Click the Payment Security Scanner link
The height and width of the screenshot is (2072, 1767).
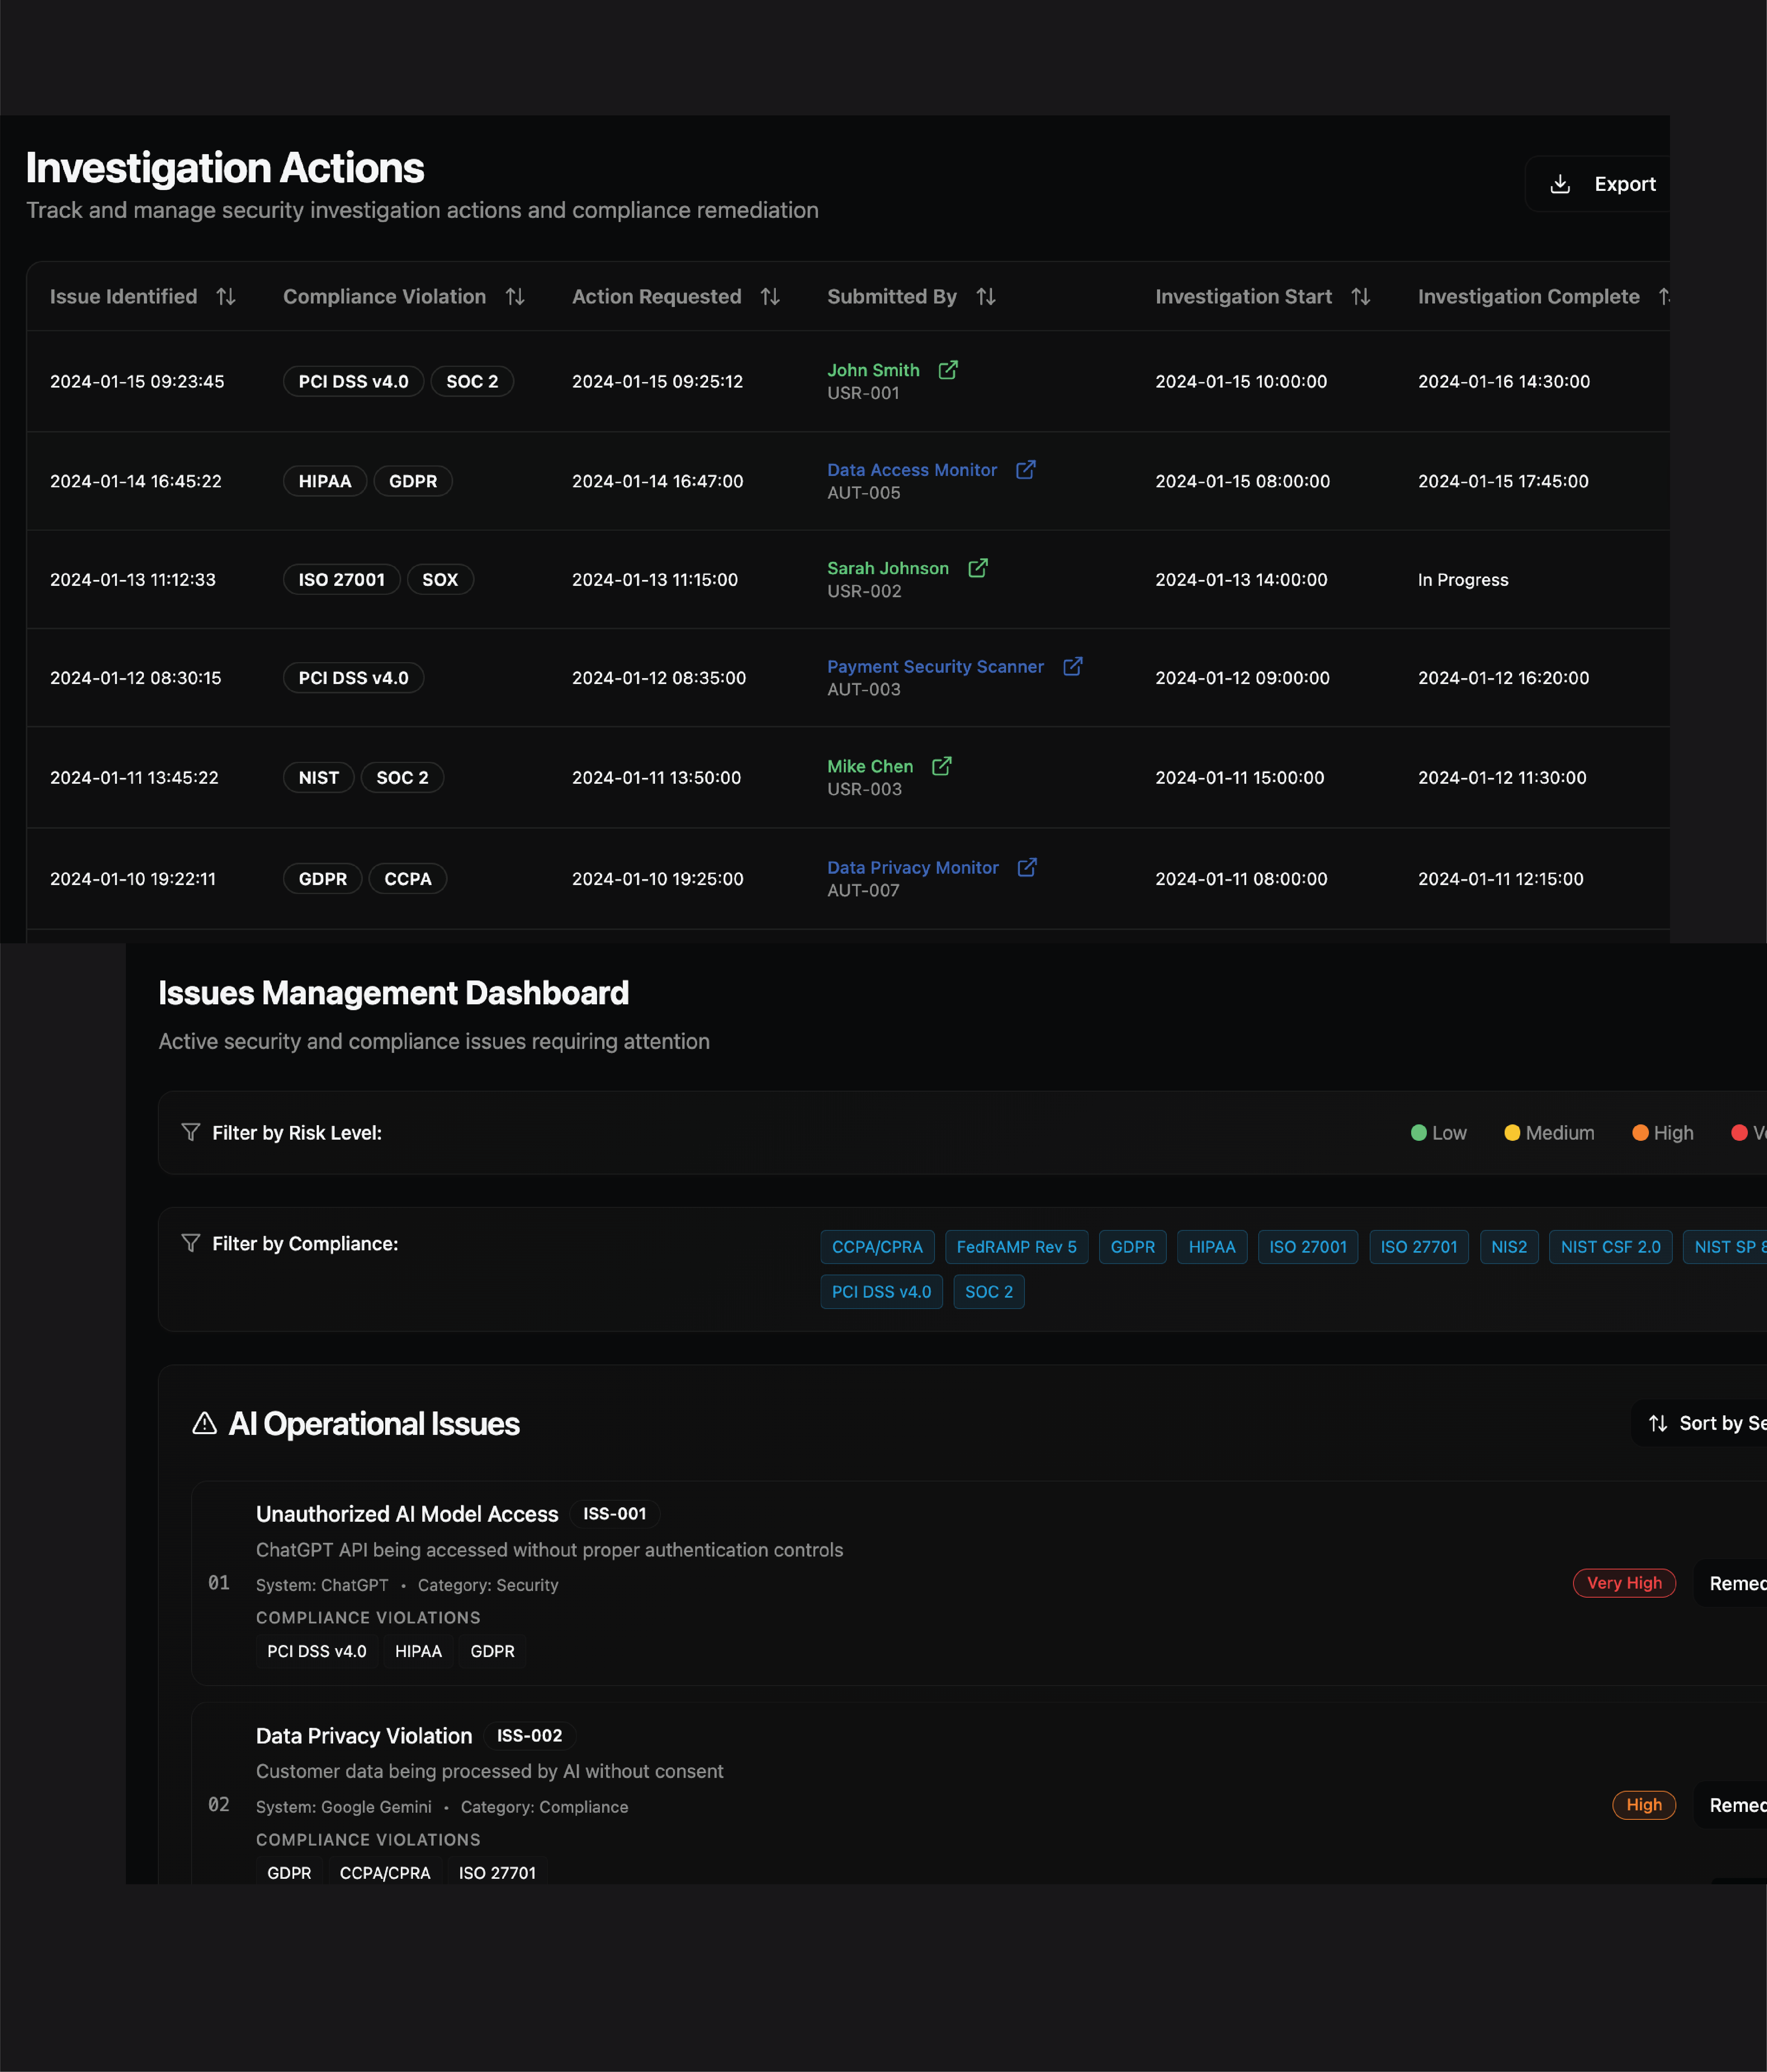coord(935,667)
